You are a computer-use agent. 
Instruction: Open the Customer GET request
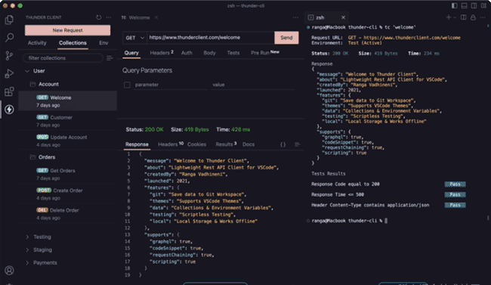click(68, 121)
